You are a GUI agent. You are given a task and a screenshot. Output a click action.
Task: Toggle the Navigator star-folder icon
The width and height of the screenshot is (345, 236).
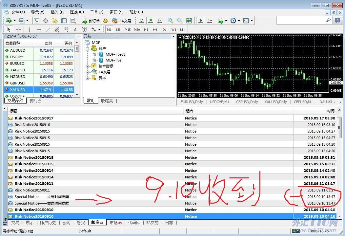(x=54, y=21)
